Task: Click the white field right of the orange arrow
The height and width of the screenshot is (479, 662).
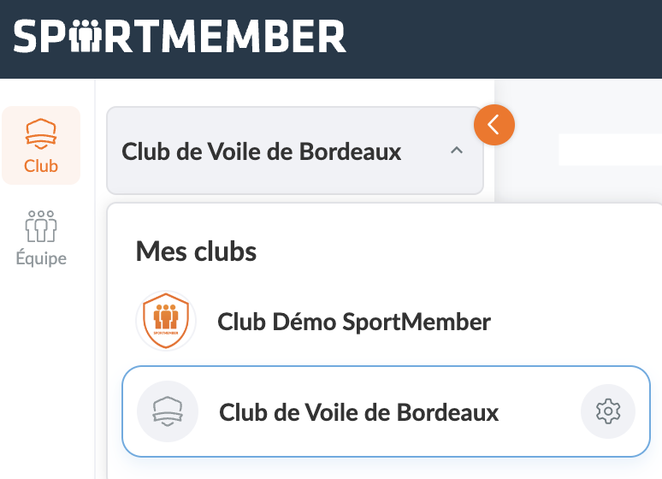Action: 609,149
